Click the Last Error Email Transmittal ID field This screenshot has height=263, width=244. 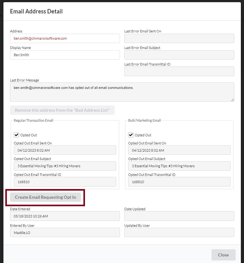(179, 71)
